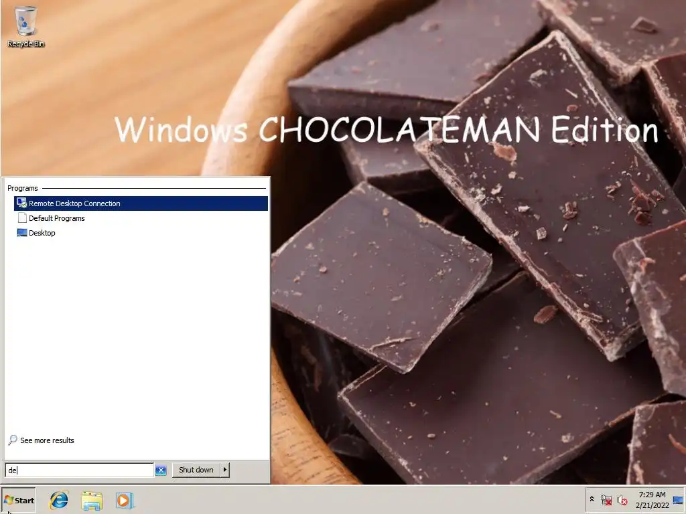Click the magnifier icon beside See more results

pos(13,440)
